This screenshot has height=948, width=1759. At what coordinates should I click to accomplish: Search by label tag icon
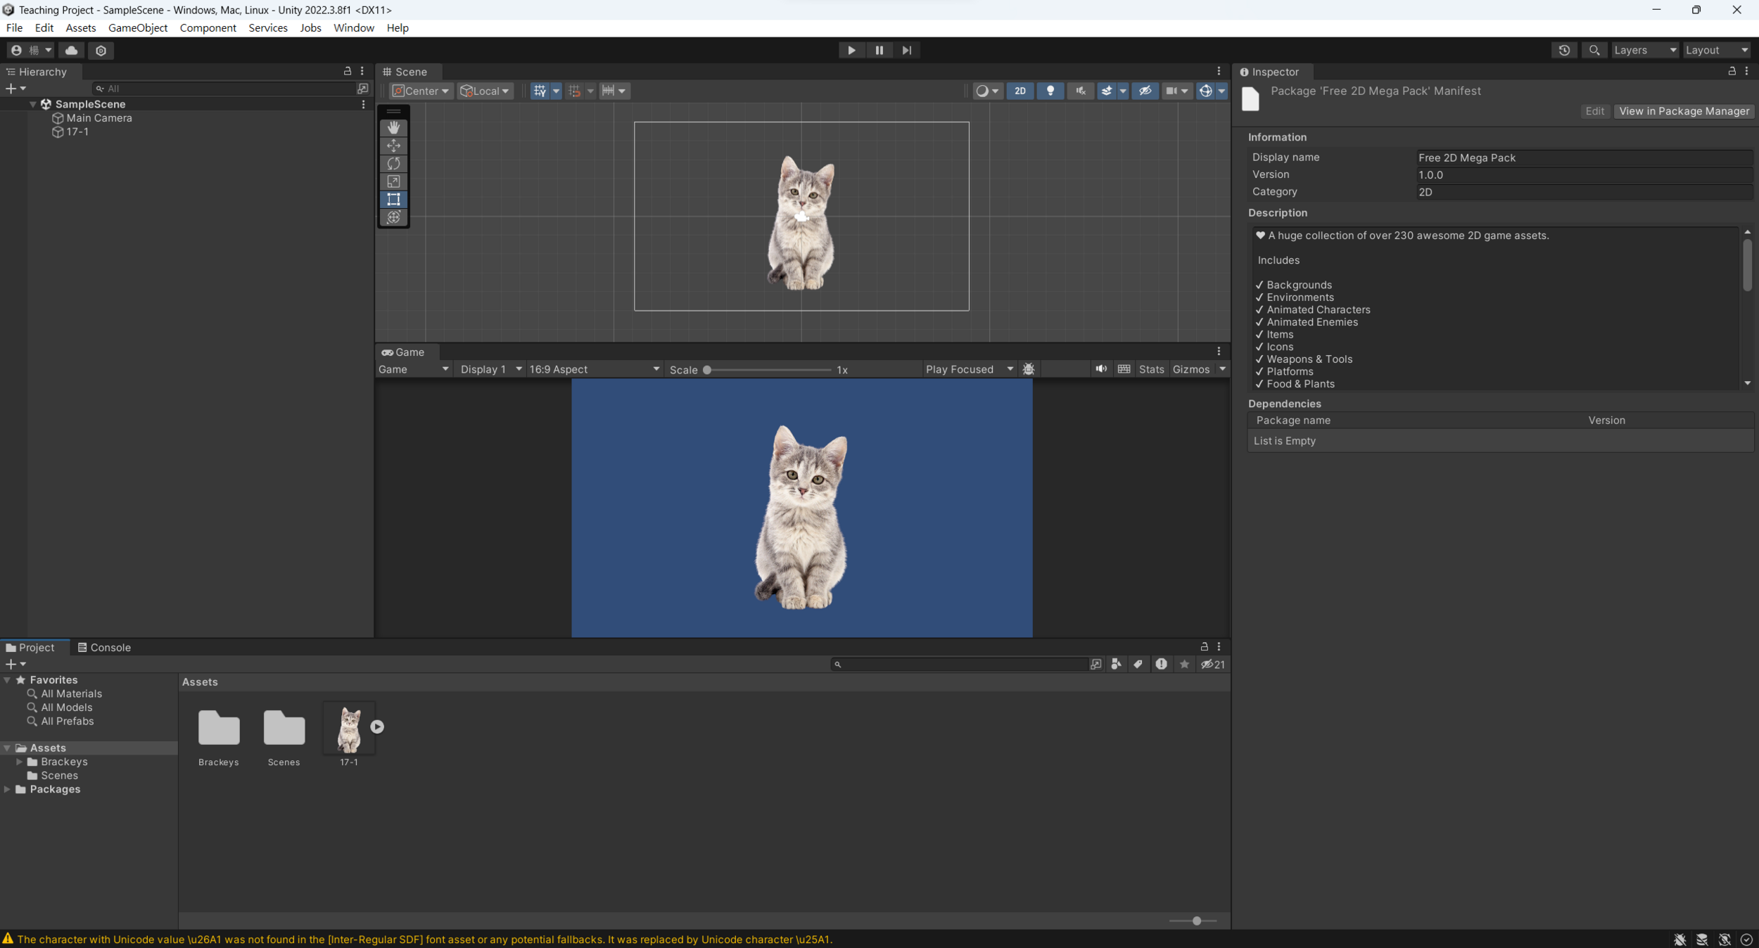click(x=1138, y=664)
